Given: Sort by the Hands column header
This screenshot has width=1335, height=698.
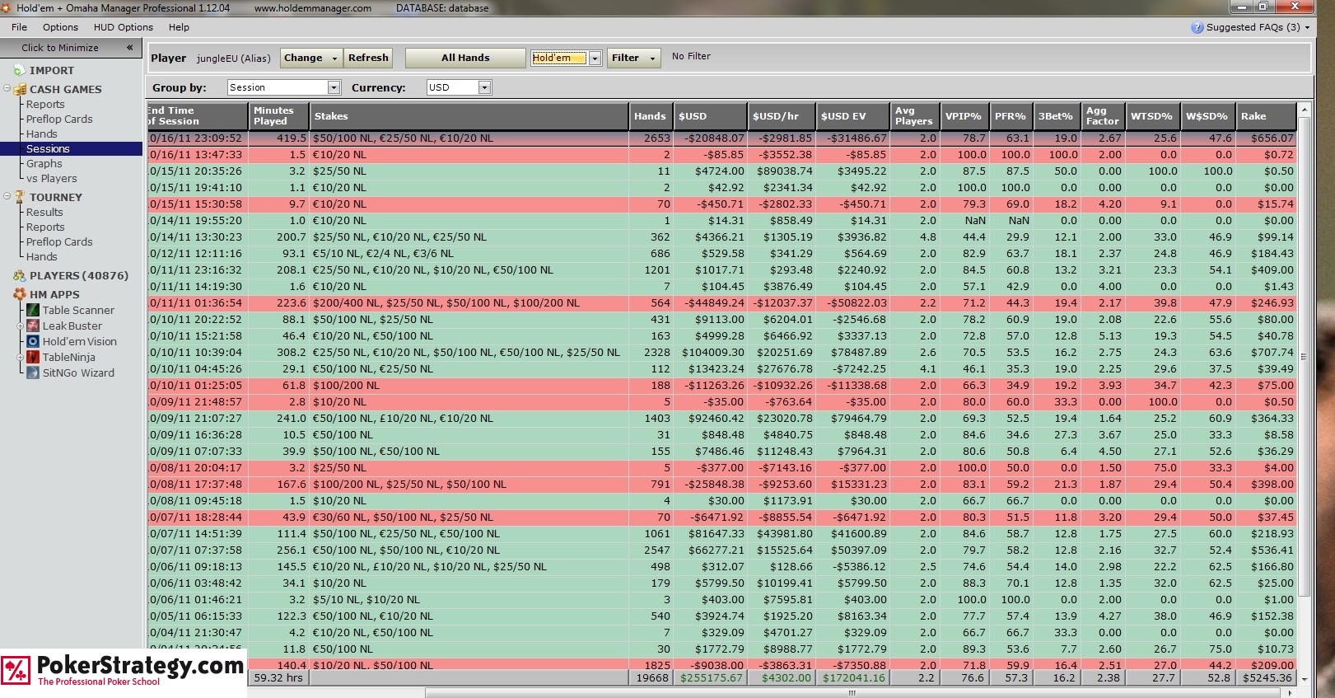Looking at the screenshot, I should [x=651, y=116].
